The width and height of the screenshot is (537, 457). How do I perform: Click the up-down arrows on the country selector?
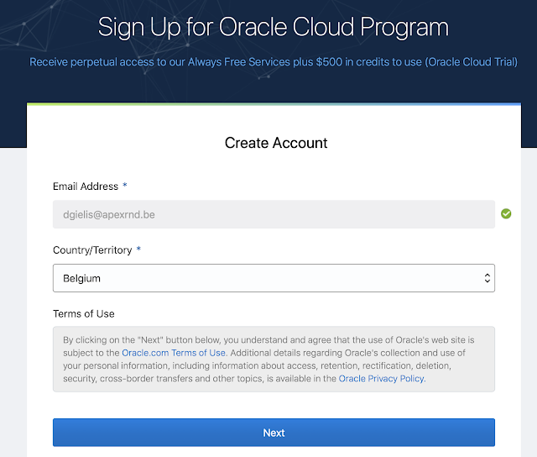(487, 278)
